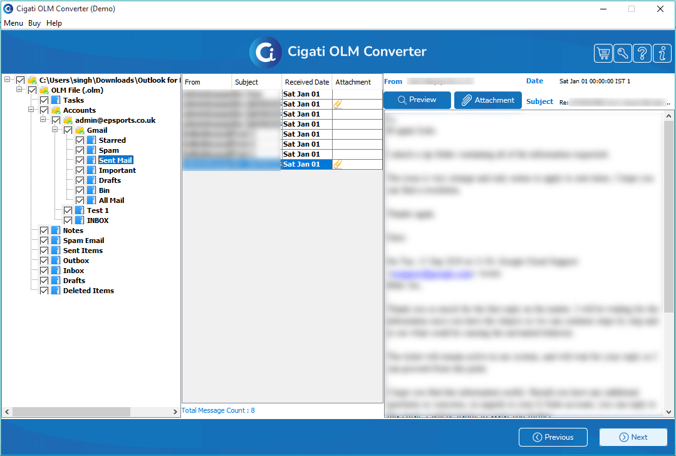Click the Total Message Count : 8 text
The width and height of the screenshot is (676, 456).
(x=218, y=410)
